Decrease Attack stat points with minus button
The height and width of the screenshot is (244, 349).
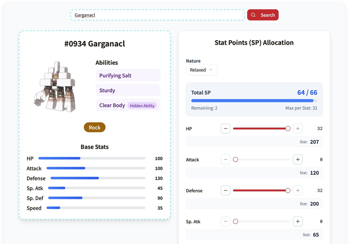click(x=226, y=159)
